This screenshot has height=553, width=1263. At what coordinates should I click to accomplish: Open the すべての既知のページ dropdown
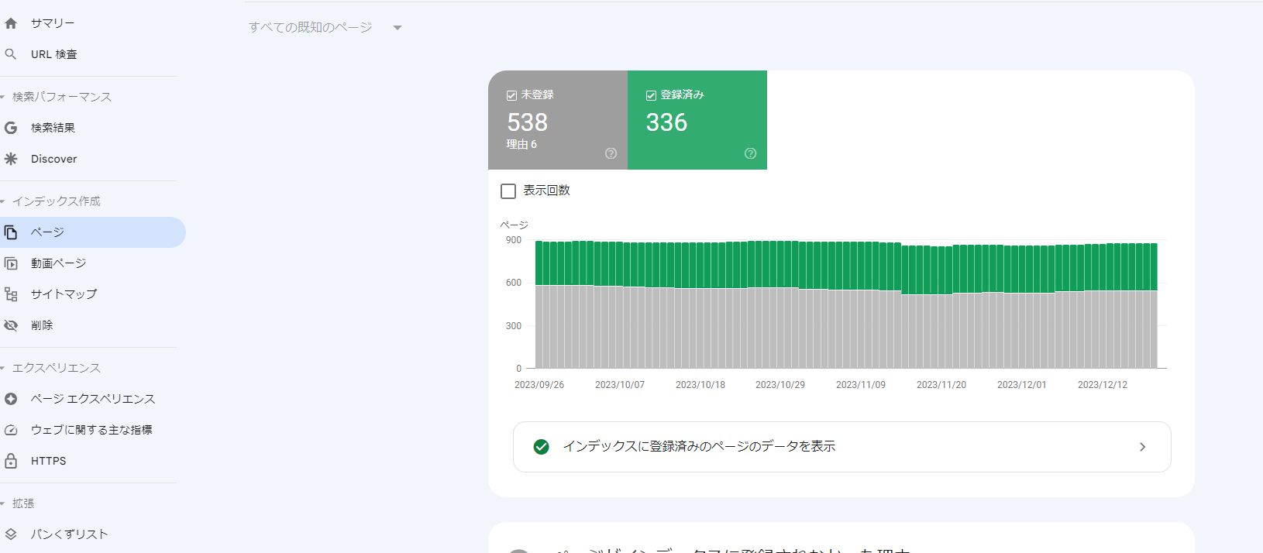click(325, 27)
